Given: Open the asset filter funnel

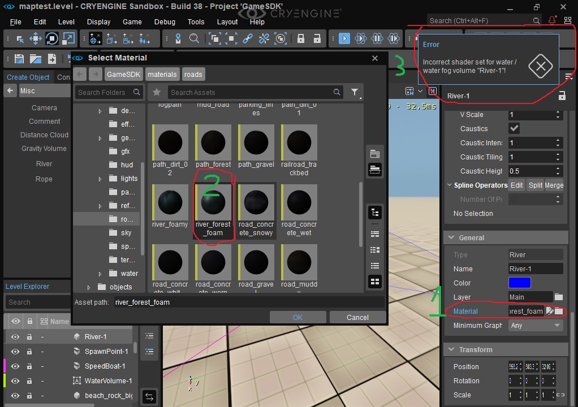Looking at the screenshot, I should (355, 92).
